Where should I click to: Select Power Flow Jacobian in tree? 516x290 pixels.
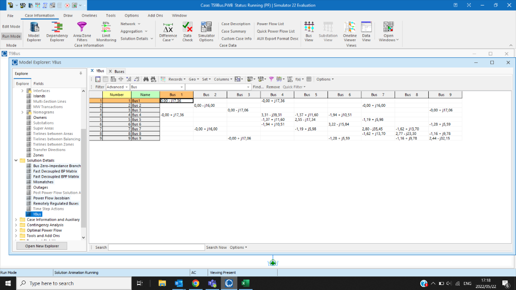(51, 198)
